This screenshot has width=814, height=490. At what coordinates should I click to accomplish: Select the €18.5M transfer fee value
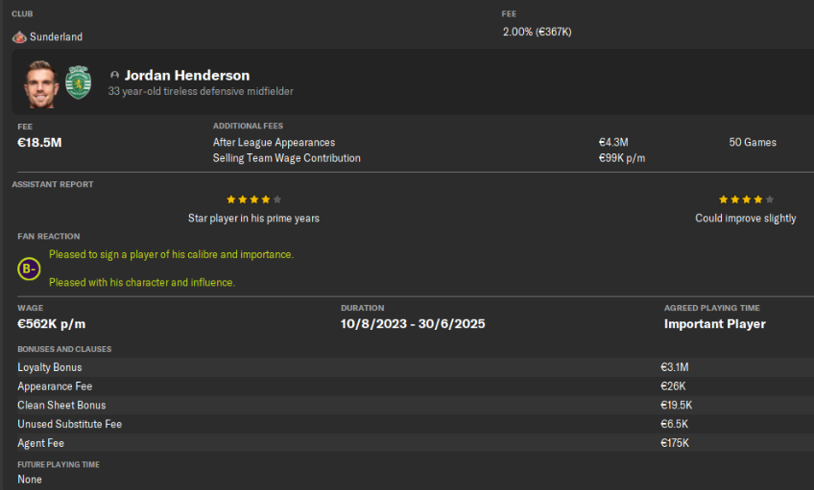point(39,143)
